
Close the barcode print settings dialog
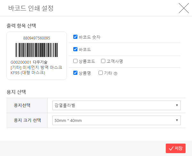[184, 8]
